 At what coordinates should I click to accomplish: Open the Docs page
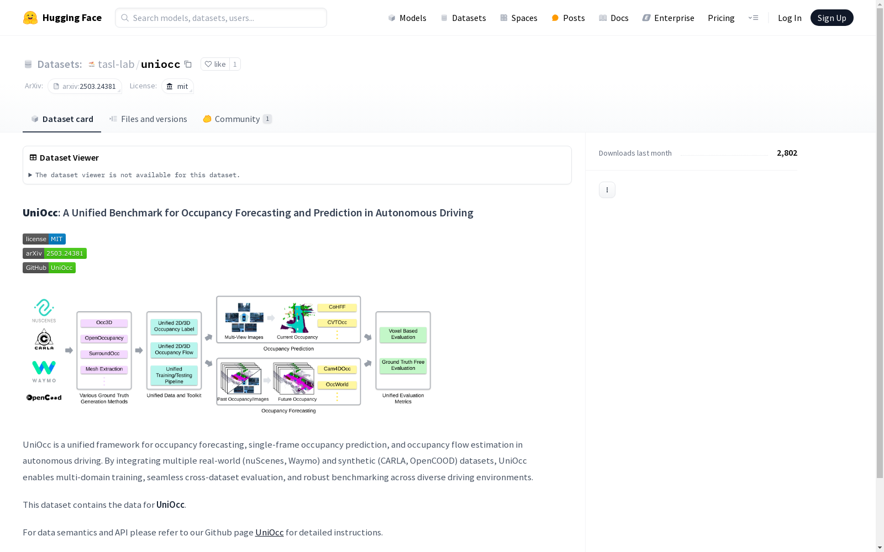click(x=614, y=18)
